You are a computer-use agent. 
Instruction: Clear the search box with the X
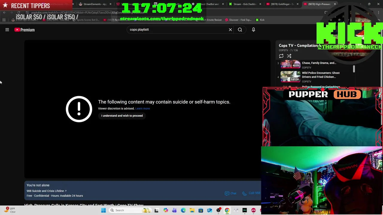(230, 30)
